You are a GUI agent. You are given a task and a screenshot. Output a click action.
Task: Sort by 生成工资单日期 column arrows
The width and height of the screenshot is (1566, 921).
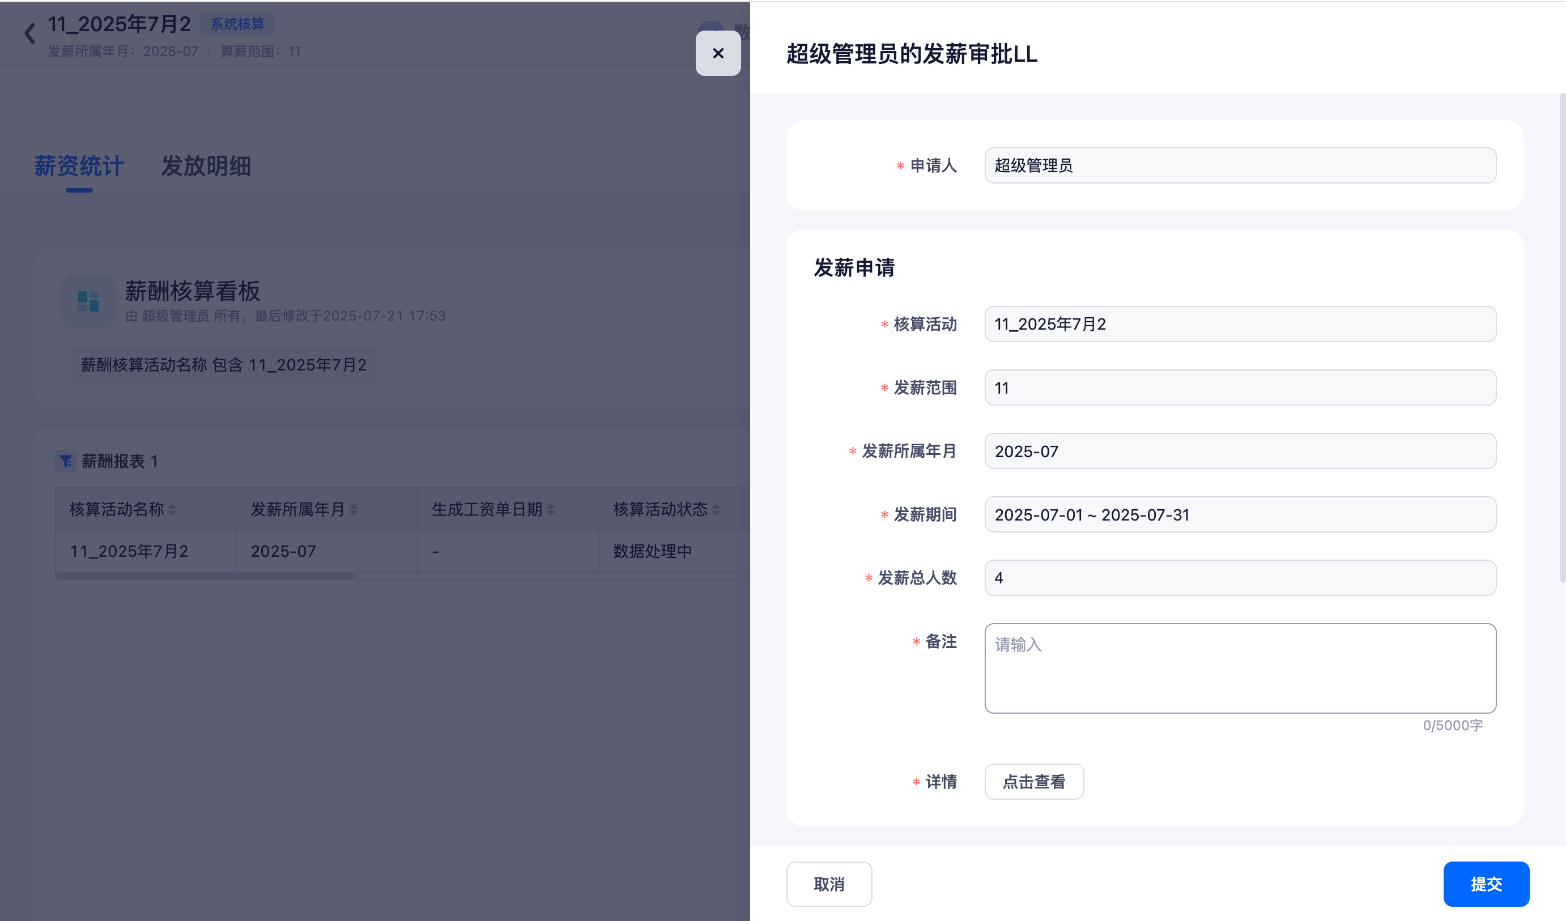[551, 510]
